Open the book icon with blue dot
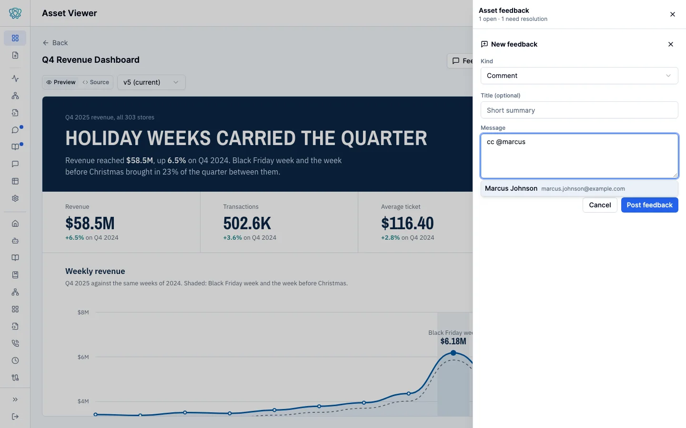 pos(15,147)
